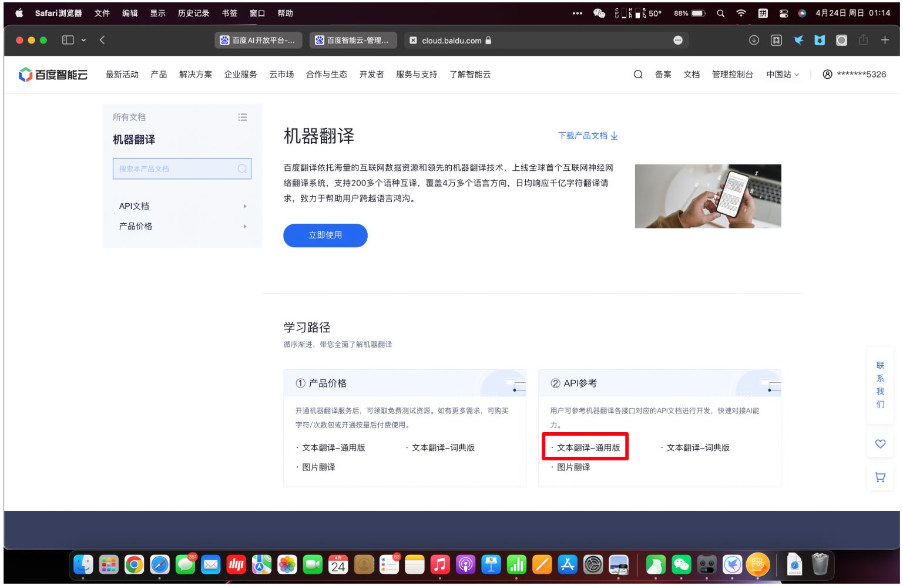Click the blue bird extension icon

click(798, 40)
